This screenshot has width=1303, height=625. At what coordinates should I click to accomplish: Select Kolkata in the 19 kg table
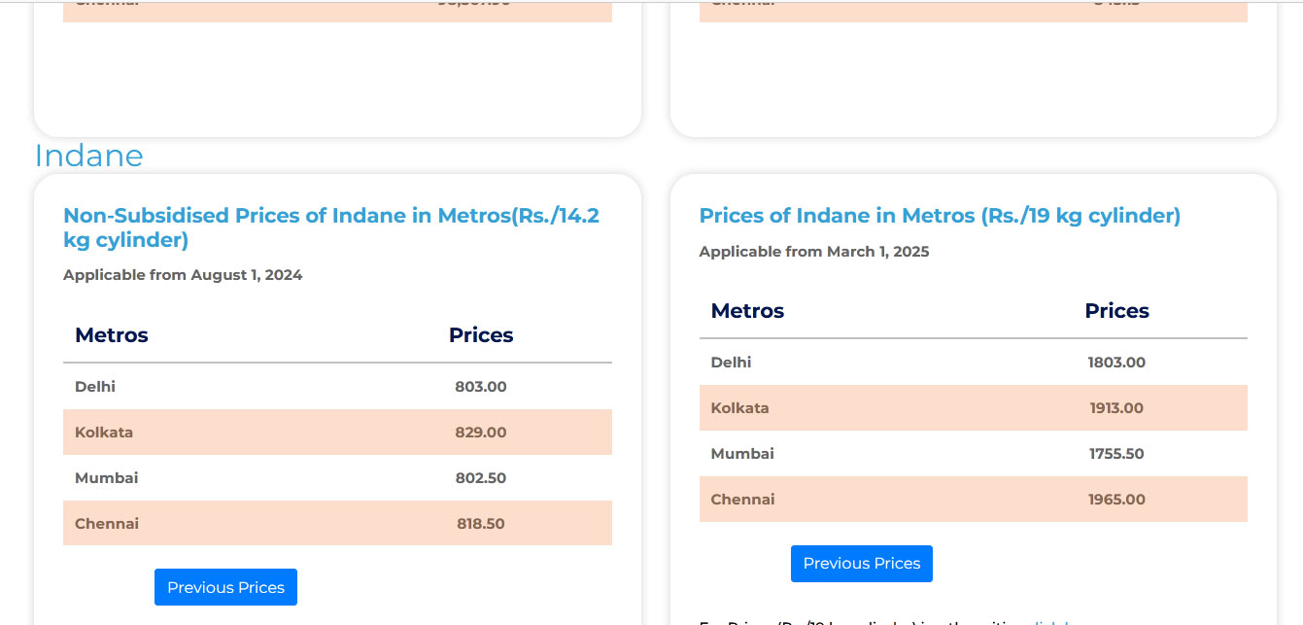(739, 408)
